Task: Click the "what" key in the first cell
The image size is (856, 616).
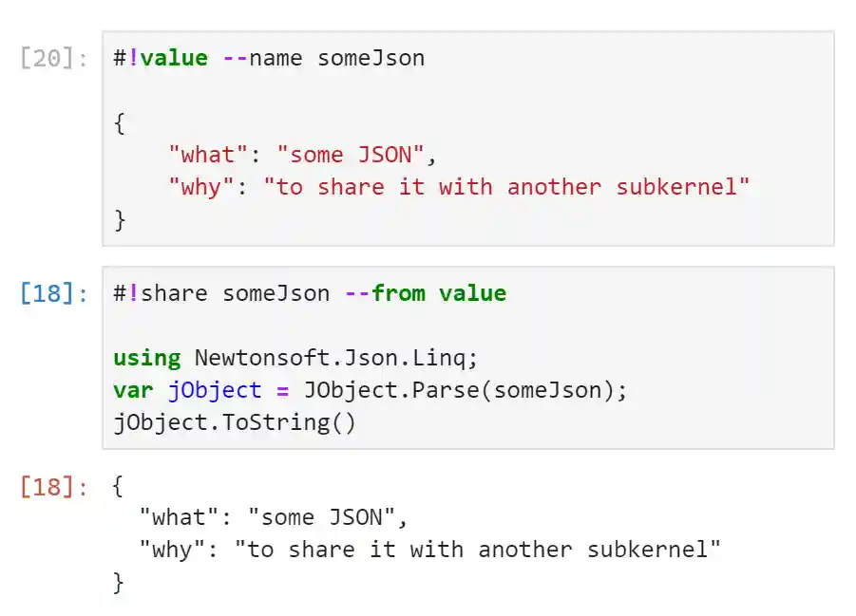Action: [x=200, y=155]
